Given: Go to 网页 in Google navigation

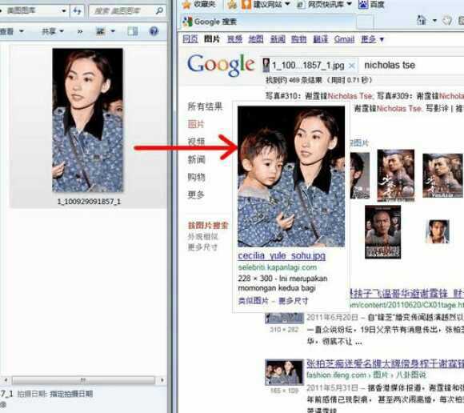Looking at the screenshot, I should point(190,39).
